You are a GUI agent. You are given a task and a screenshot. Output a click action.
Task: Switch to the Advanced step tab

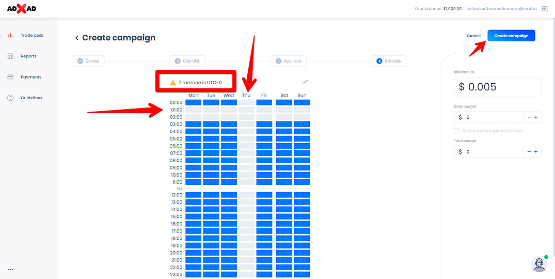coord(288,61)
